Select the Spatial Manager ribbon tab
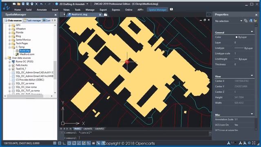The image size is (261, 147). (157, 10)
